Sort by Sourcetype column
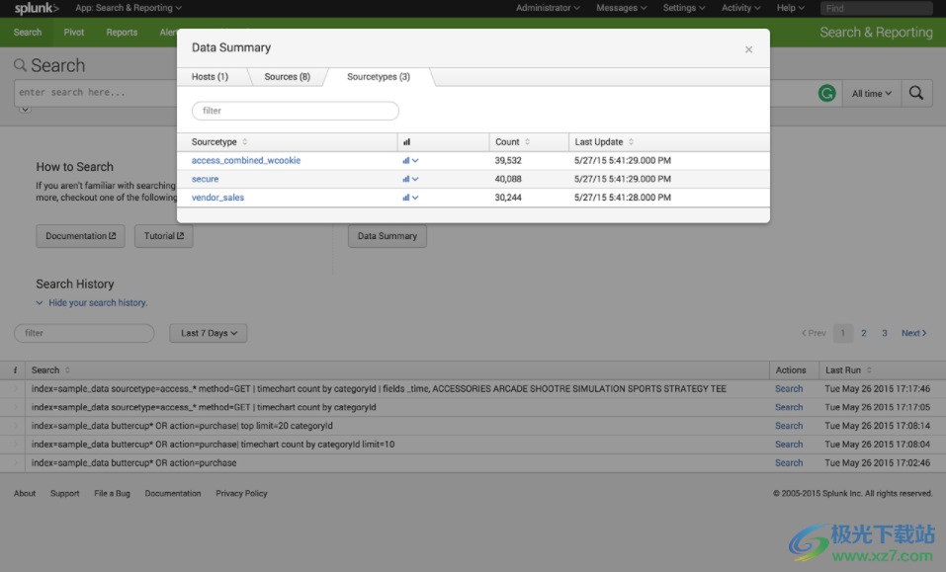 coord(219,142)
